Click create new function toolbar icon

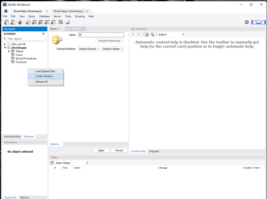tap(53, 22)
